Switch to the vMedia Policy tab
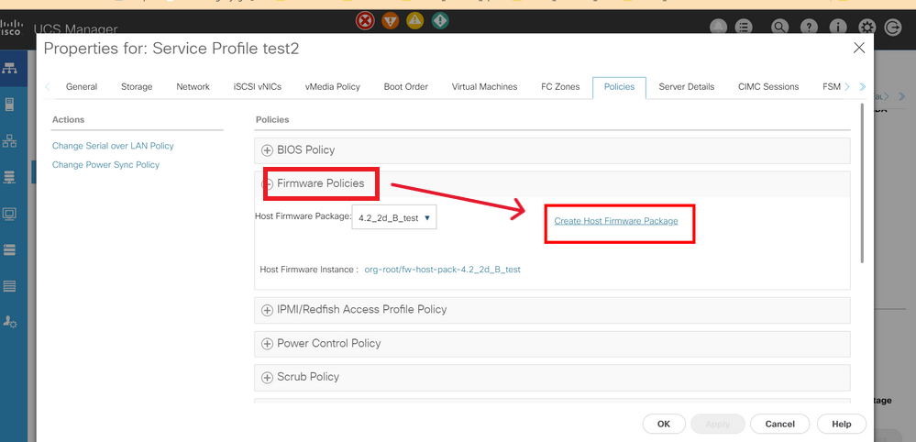The width and height of the screenshot is (916, 442). pos(333,86)
